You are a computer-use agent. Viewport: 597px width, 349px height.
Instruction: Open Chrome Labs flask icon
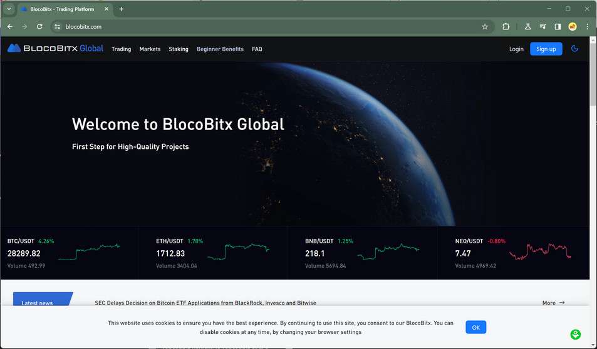[x=527, y=27]
